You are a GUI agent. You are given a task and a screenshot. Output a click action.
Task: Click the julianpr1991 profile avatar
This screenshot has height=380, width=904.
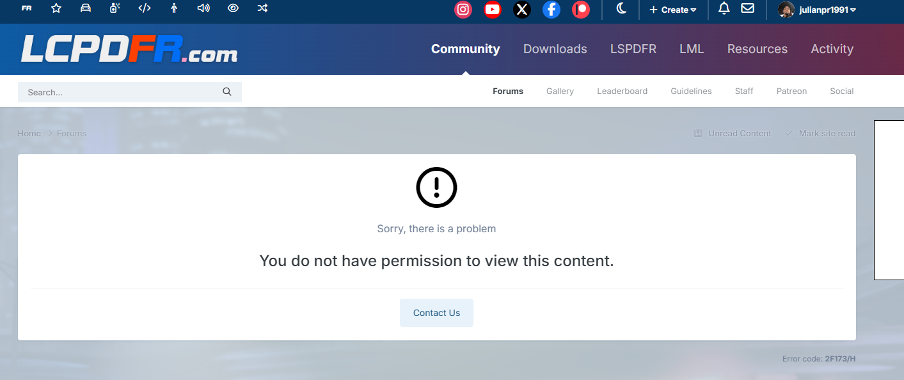point(786,10)
